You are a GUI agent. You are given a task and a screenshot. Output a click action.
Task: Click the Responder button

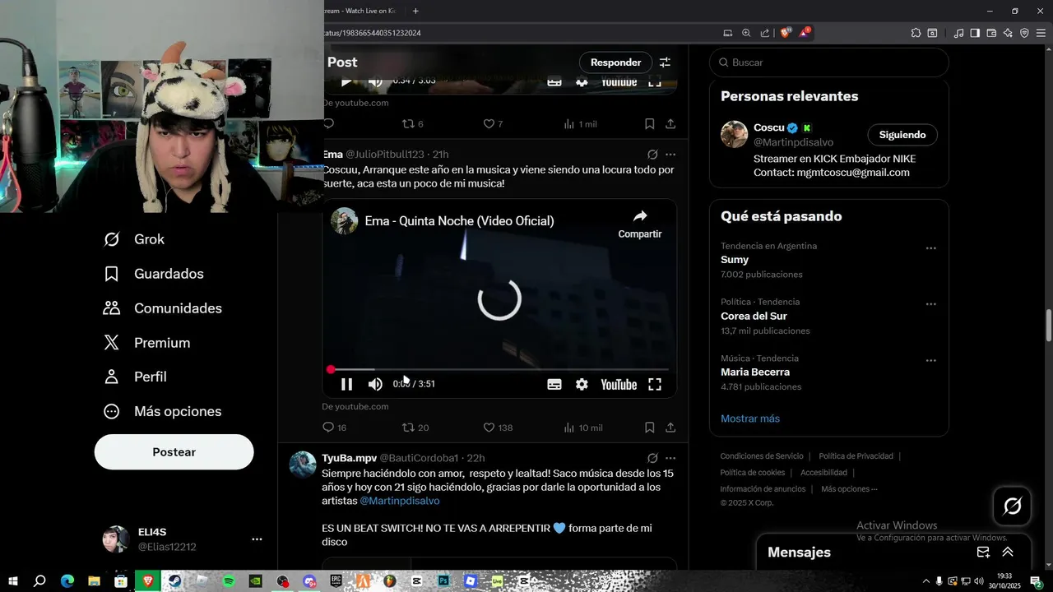pos(615,62)
